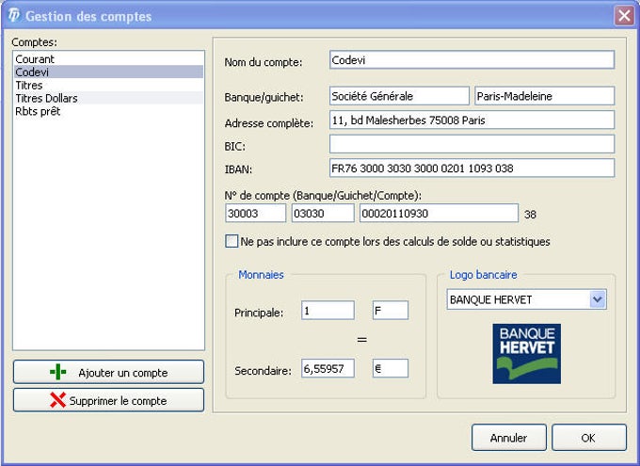This screenshot has height=466, width=640.
Task: Click the Ajouter un compte button
Action: [108, 372]
